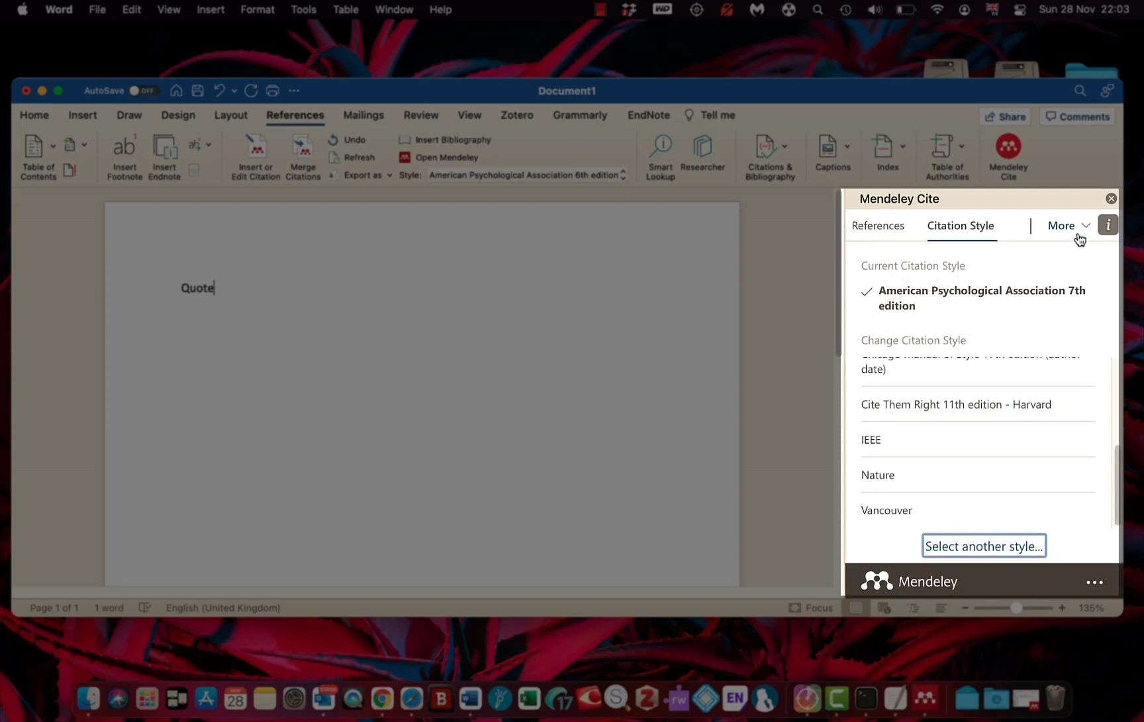Click the Mendeley Cite ribbon button
Image resolution: width=1144 pixels, height=722 pixels.
click(1008, 157)
